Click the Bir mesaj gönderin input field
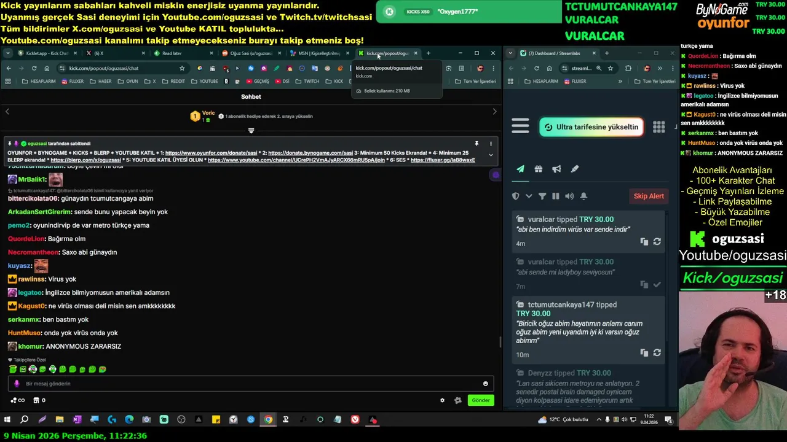 251,384
